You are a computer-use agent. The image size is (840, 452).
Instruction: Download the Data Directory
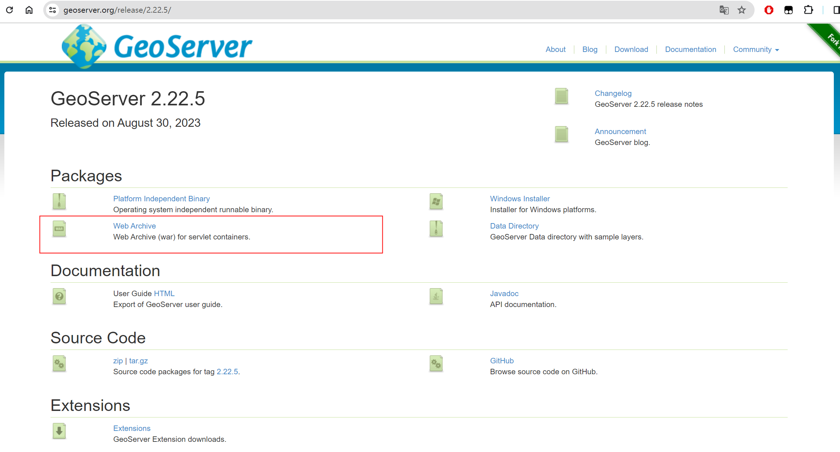[x=514, y=226]
